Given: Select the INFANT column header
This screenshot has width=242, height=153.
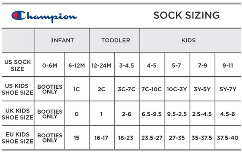Looking at the screenshot, I should coord(63,41).
